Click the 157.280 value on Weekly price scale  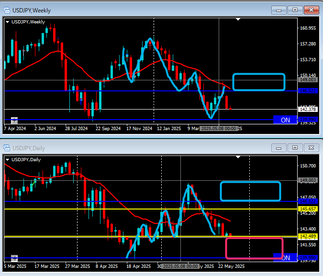click(x=308, y=44)
